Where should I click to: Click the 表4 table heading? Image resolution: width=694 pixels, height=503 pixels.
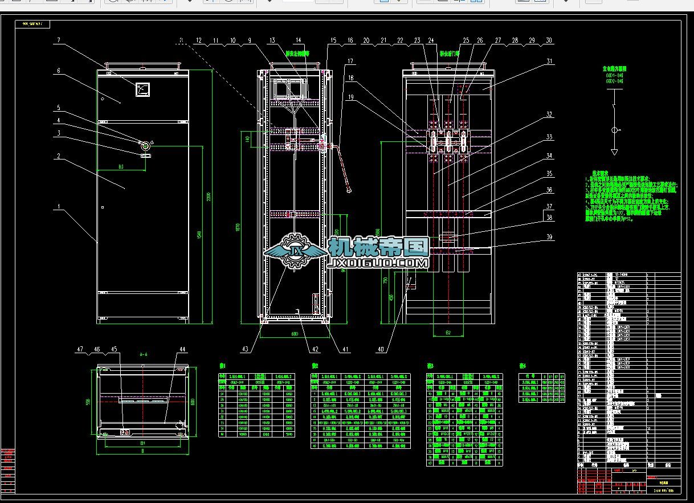[522, 366]
